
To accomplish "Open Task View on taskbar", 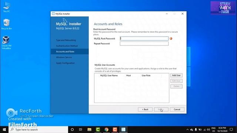I will [81, 130].
